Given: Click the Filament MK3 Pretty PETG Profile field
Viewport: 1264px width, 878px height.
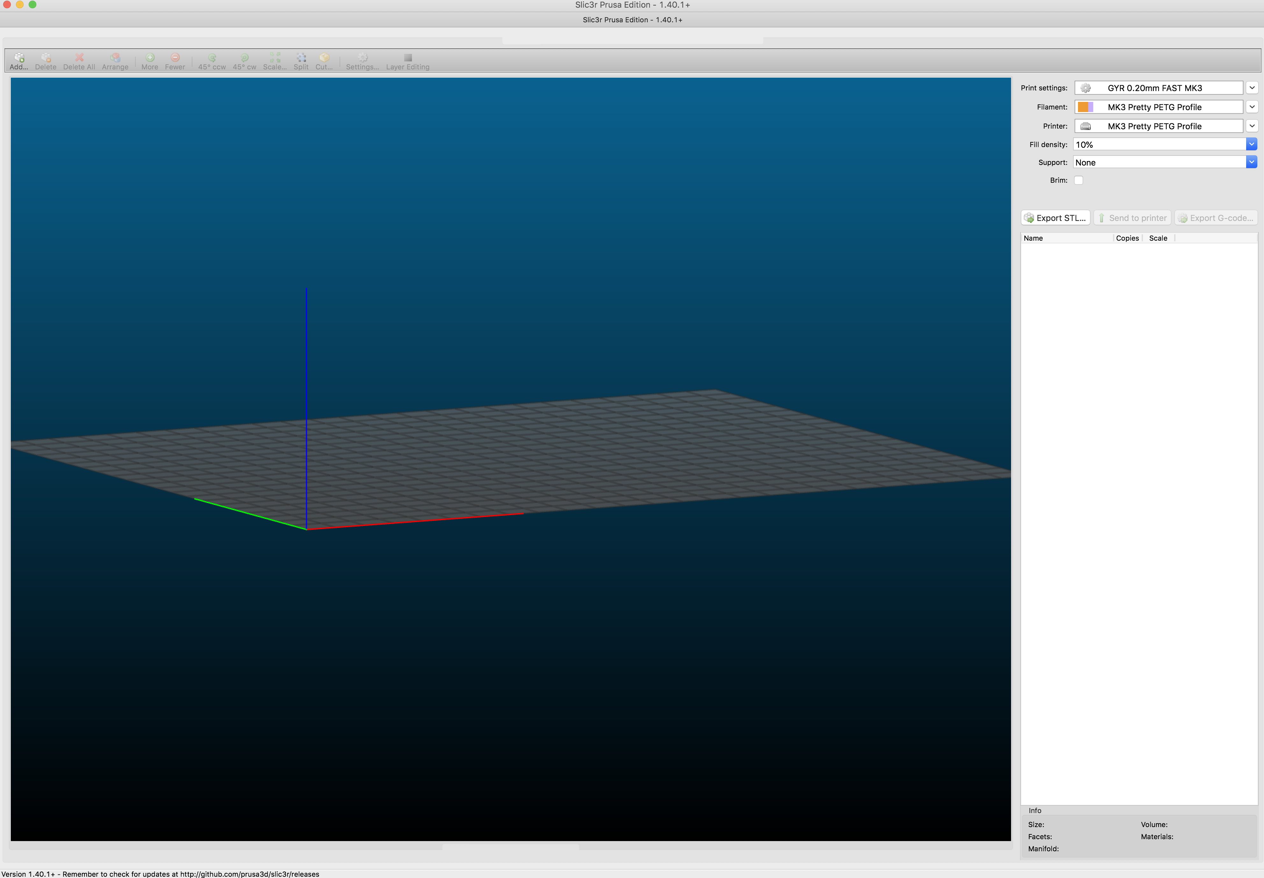Looking at the screenshot, I should pyautogui.click(x=1158, y=107).
